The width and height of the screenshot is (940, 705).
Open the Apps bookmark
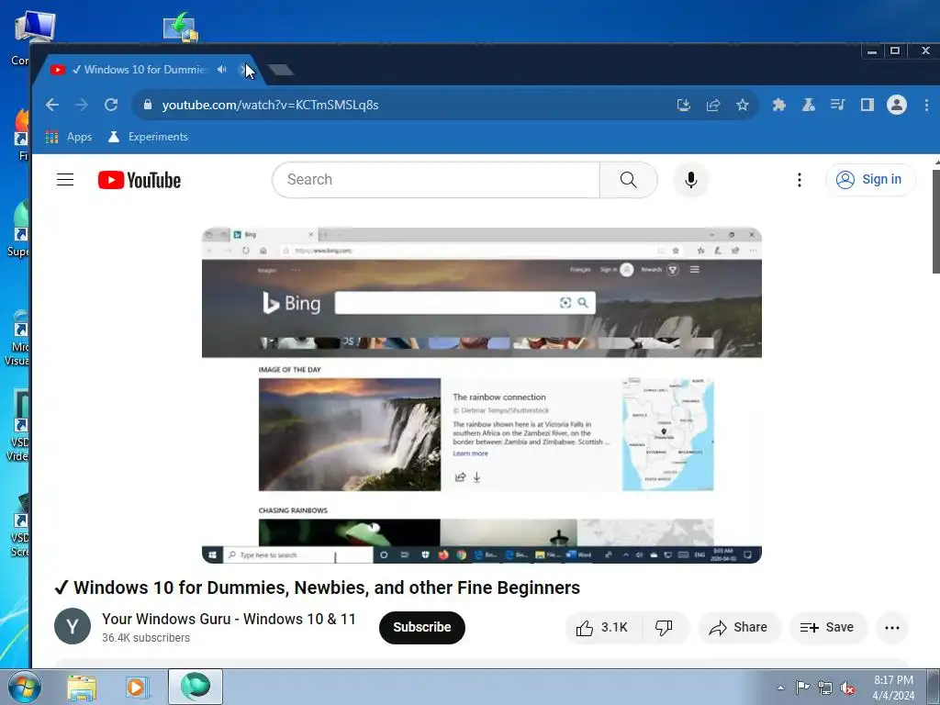click(x=69, y=137)
